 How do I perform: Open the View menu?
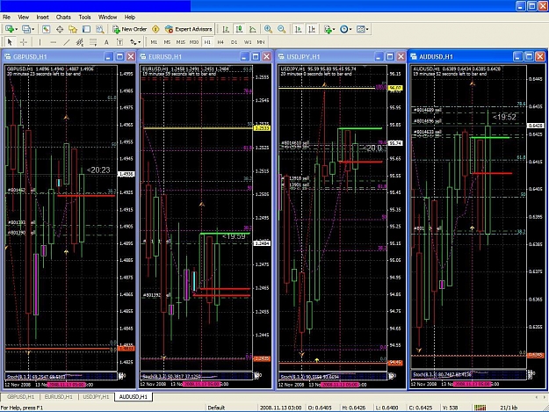click(x=23, y=18)
